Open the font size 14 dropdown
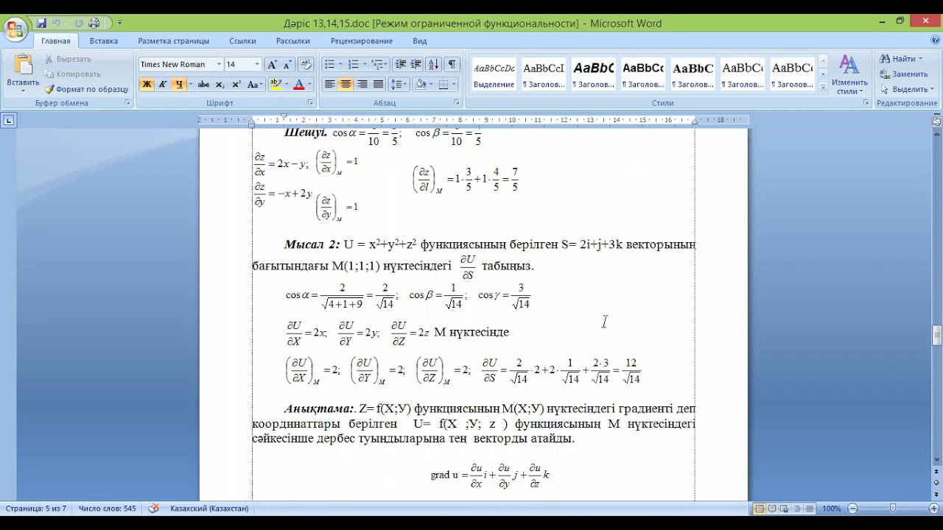943x530 pixels. [x=256, y=64]
